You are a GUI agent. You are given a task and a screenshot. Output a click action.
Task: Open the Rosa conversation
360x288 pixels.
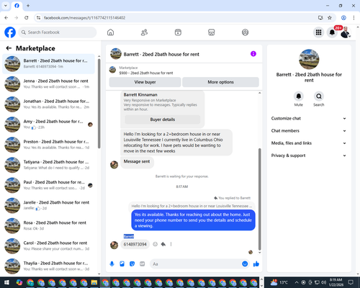tap(48, 225)
